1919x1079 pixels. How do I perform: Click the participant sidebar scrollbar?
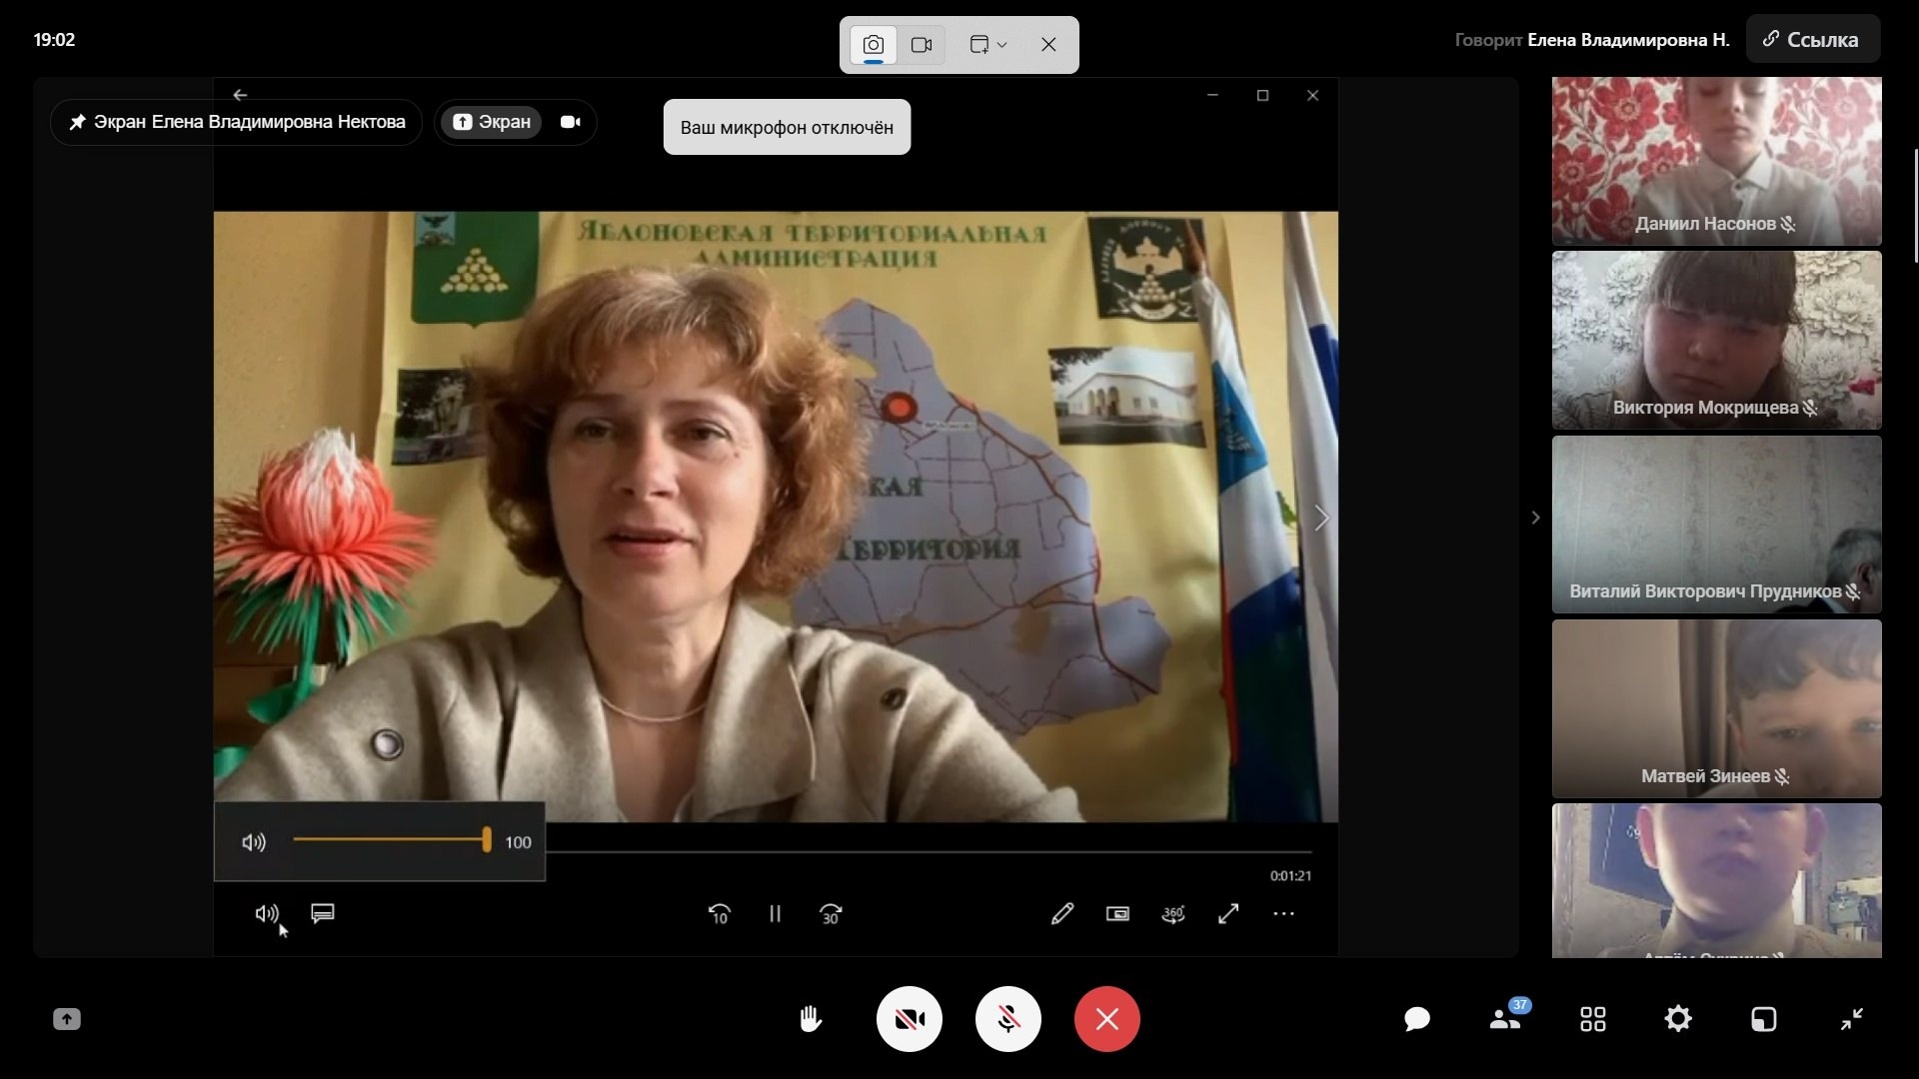[1915, 206]
